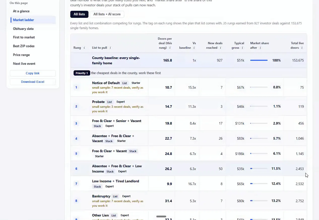
Task: Click Low Income + Tired Landlord title
Action: click(x=115, y=181)
